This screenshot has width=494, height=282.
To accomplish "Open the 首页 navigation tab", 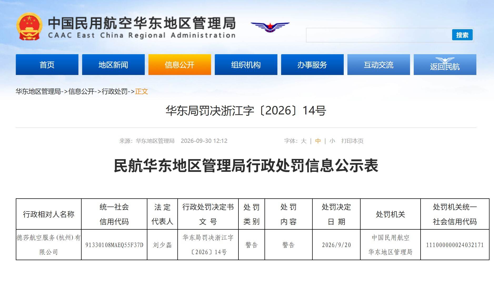I will tap(47, 65).
